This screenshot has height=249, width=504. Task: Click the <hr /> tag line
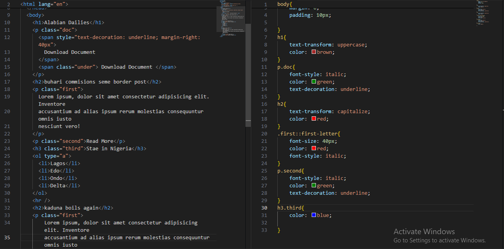(42, 200)
